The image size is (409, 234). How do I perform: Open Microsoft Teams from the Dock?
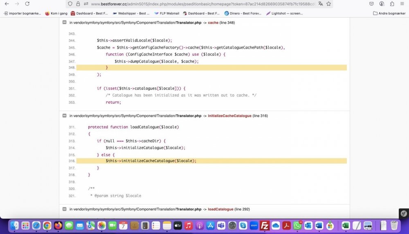coord(221,225)
